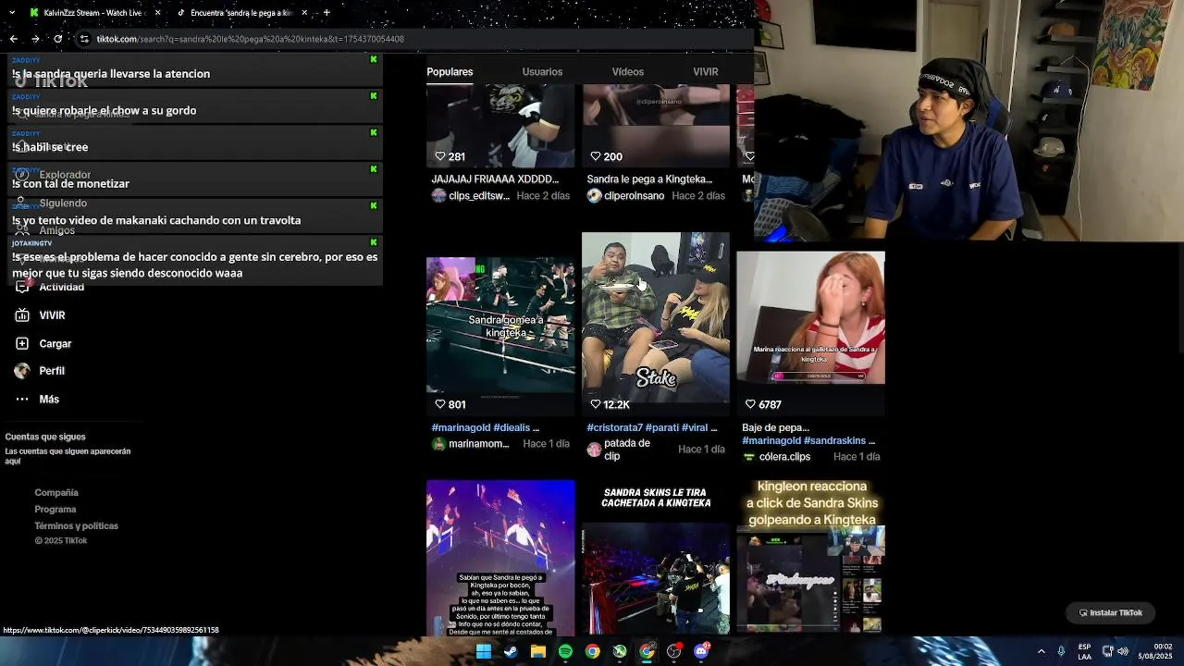
Task: Select the TikTok Encuentra browser tab
Action: tap(240, 13)
